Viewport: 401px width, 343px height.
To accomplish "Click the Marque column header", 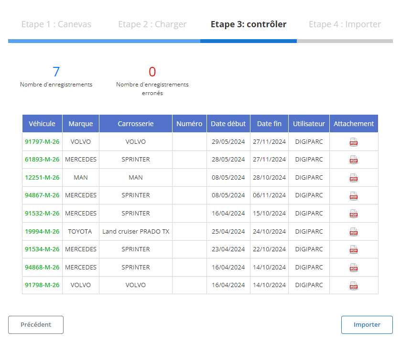I will click(81, 124).
